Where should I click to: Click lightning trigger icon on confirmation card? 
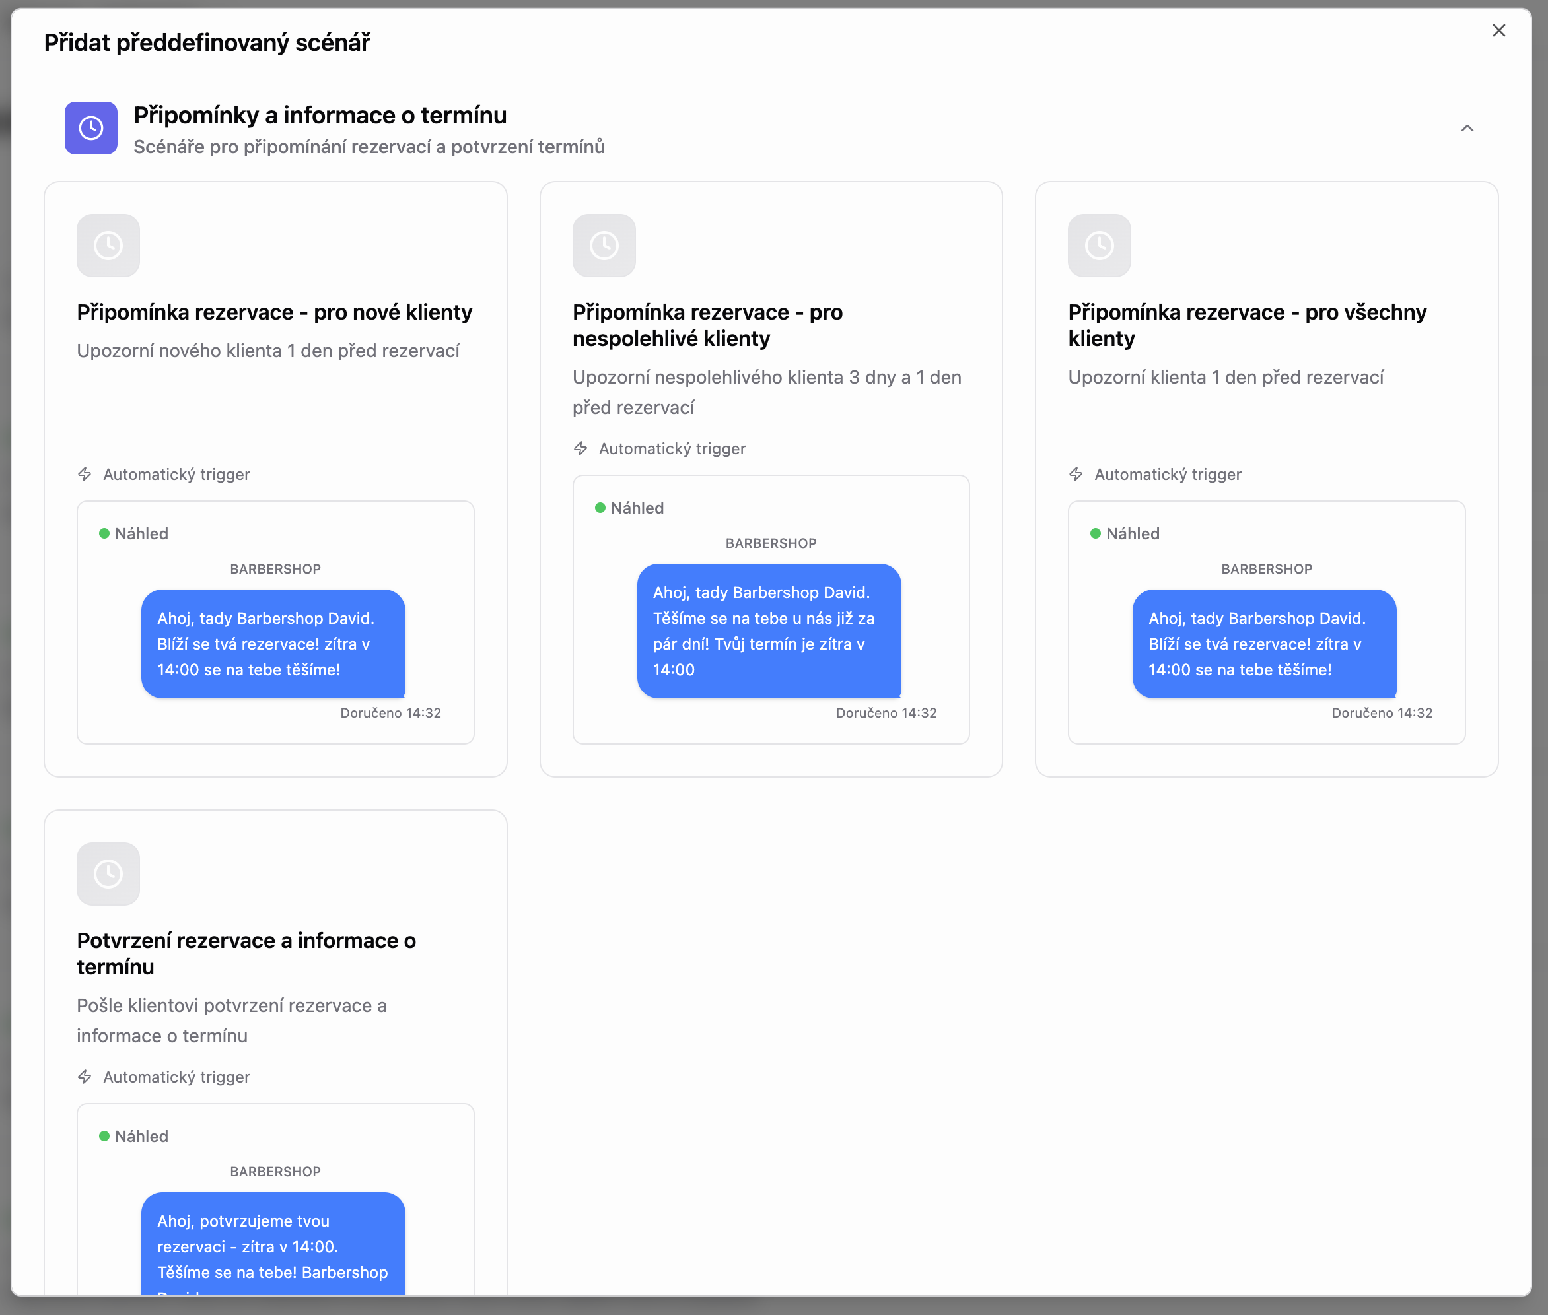(x=85, y=1077)
